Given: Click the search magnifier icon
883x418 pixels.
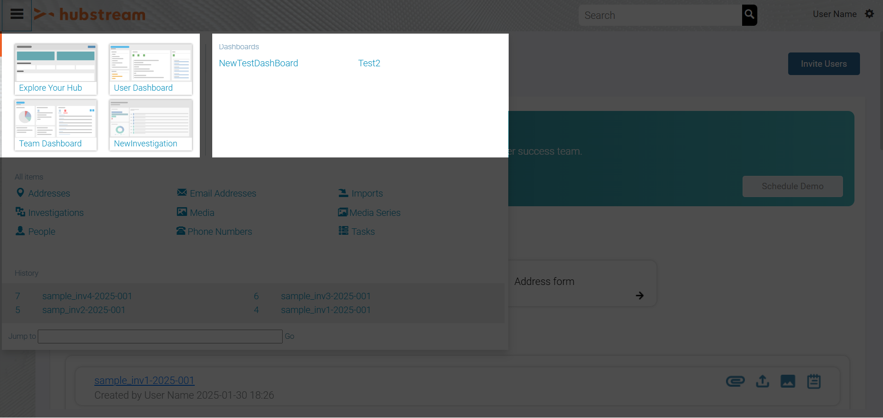Looking at the screenshot, I should 749,15.
